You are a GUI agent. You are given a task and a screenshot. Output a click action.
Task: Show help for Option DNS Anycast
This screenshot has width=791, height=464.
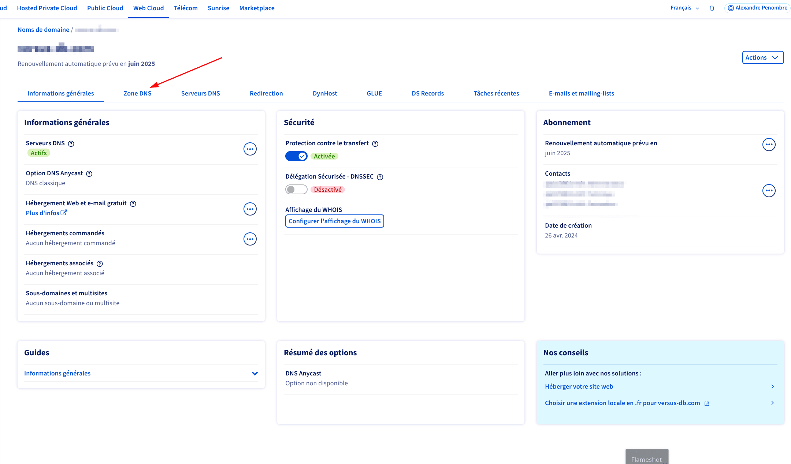tap(89, 174)
